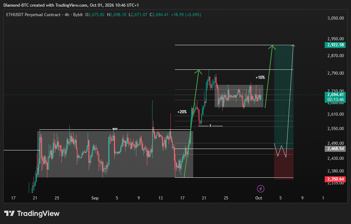Screen dimensions: 351x224
Task: Click the candle countdown 02:13:46
Action: [x=335, y=100]
